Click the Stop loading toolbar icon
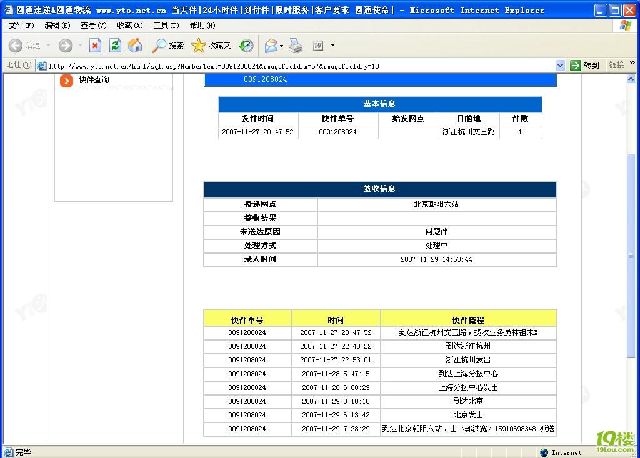This screenshot has width=640, height=458. pos(95,46)
